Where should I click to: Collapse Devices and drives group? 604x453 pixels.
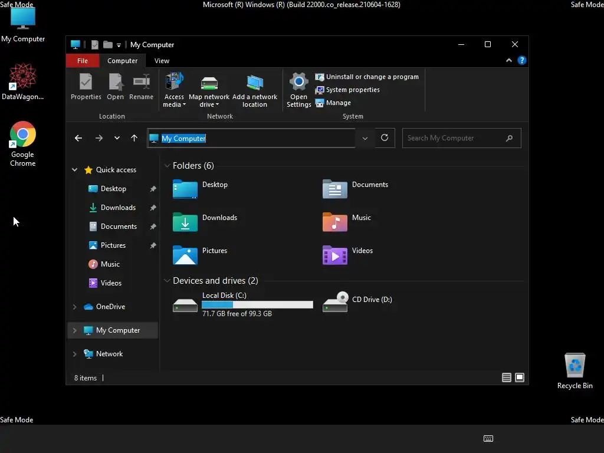pos(167,281)
